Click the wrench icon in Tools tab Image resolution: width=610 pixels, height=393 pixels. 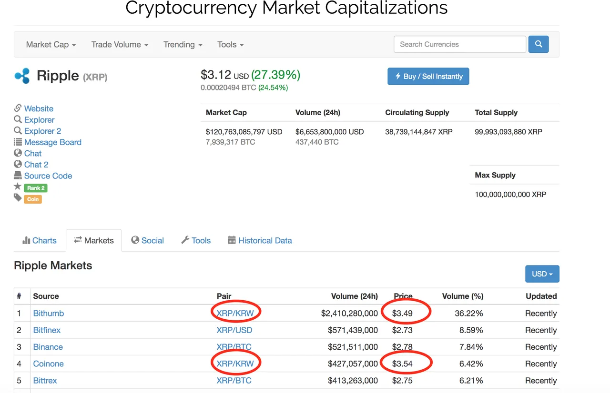pos(185,240)
